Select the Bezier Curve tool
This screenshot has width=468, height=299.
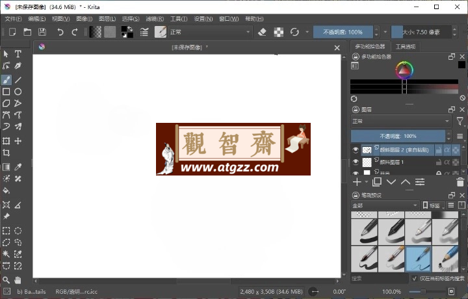tap(6, 115)
